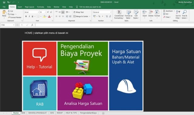Image resolution: width=194 pixels, height=115 pixels.
Task: Click the RAB teal tile
Action: 40,94
